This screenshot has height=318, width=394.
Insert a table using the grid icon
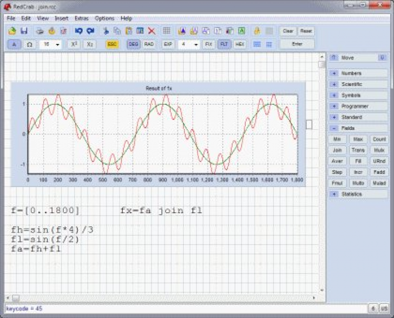(167, 31)
